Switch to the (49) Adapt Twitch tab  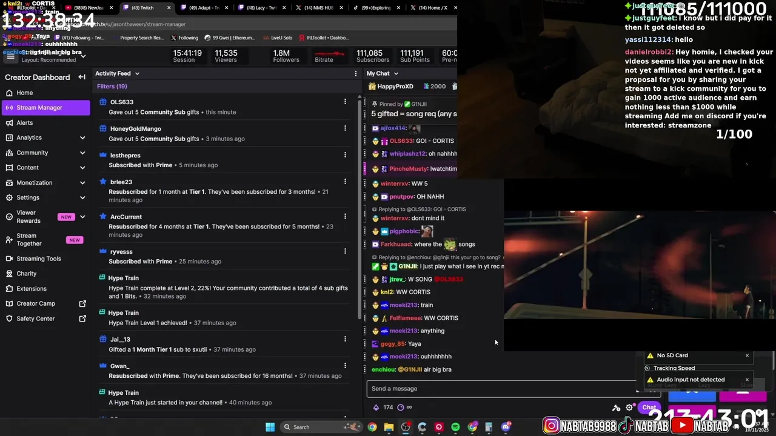coord(204,8)
